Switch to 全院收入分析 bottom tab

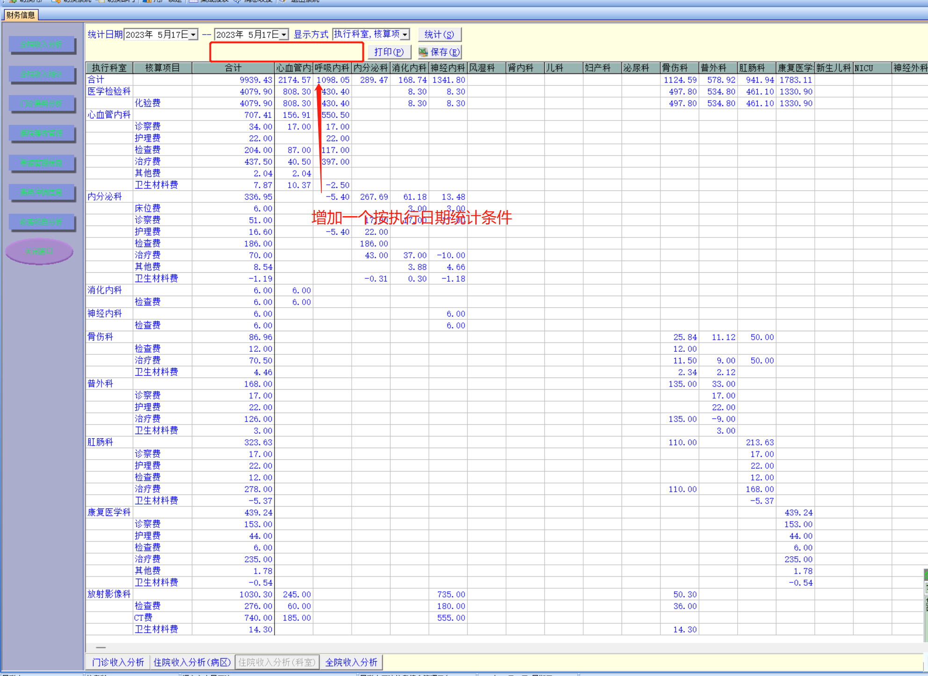[351, 662]
